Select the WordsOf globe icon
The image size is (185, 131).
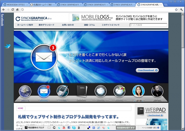click(x=25, y=91)
